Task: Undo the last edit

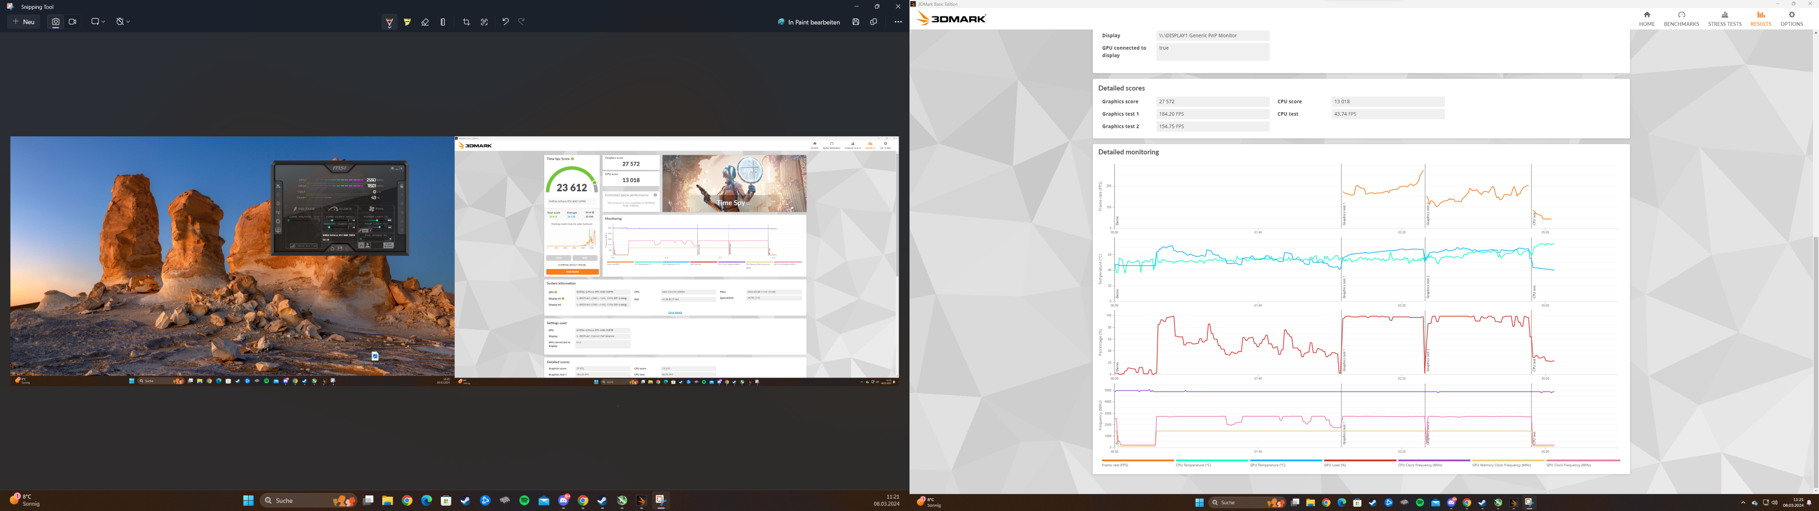Action: 505,22
